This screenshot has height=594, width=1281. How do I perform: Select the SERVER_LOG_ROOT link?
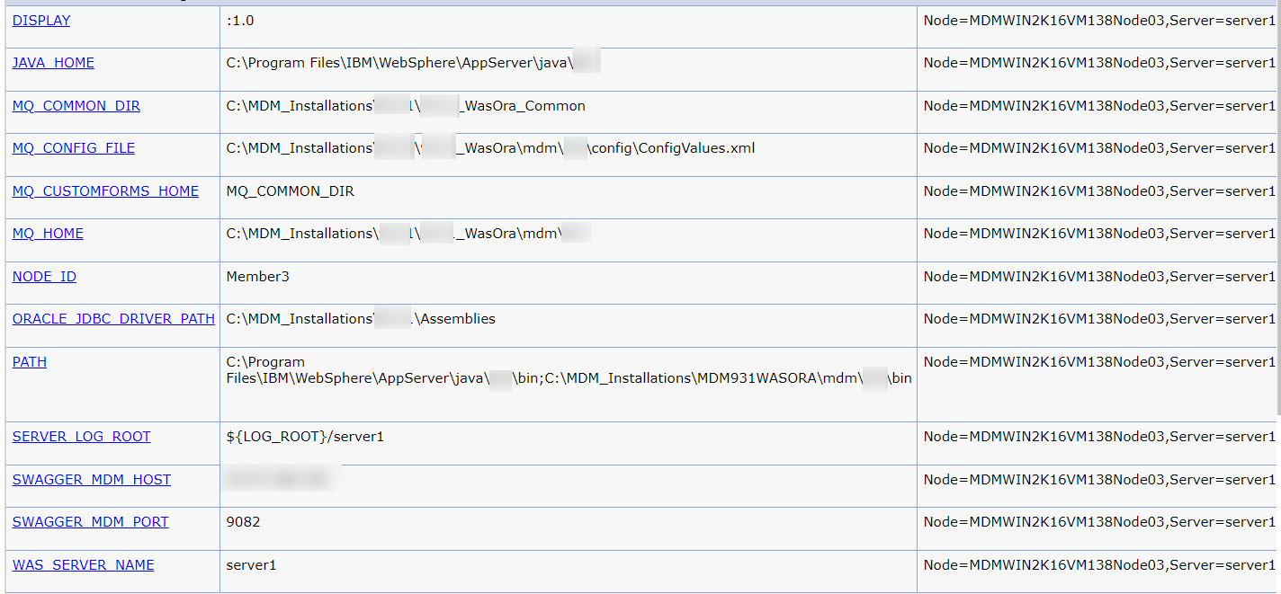tap(81, 437)
